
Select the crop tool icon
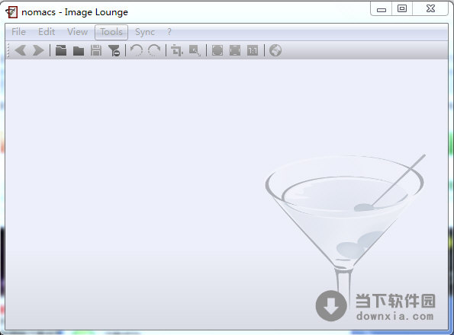(x=177, y=50)
